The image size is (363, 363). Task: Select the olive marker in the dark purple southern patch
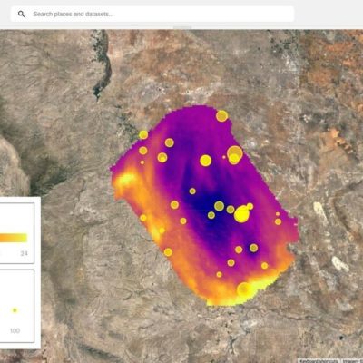pyautogui.click(x=253, y=248)
